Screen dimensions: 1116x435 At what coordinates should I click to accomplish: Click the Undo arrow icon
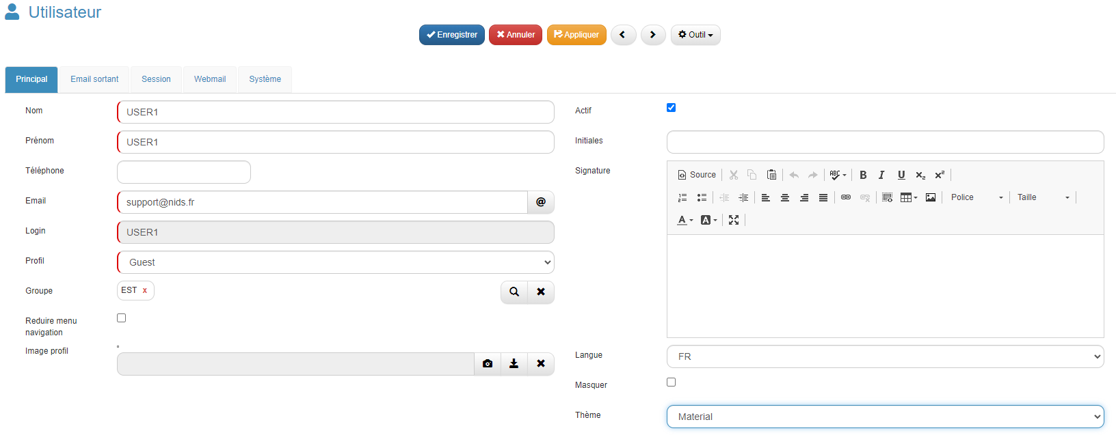(x=794, y=175)
